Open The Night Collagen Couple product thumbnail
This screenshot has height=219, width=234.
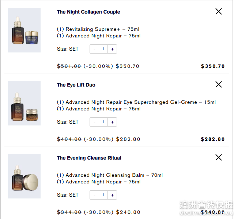pyautogui.click(x=24, y=30)
